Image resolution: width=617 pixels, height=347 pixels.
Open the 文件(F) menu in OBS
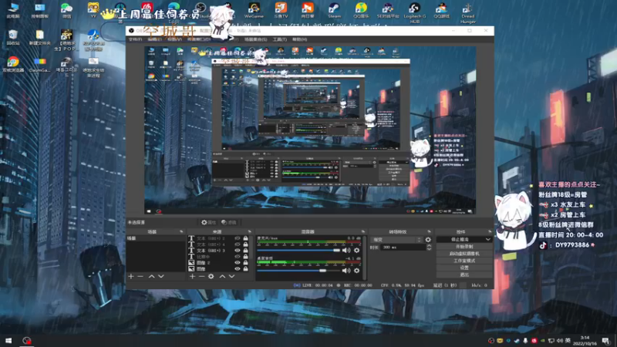(x=135, y=39)
